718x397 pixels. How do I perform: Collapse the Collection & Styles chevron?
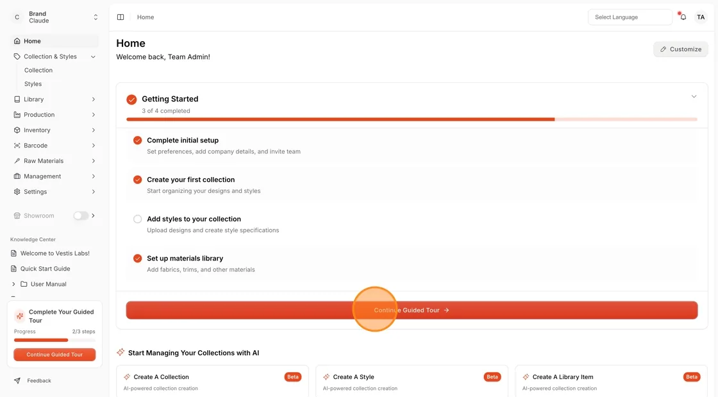93,57
